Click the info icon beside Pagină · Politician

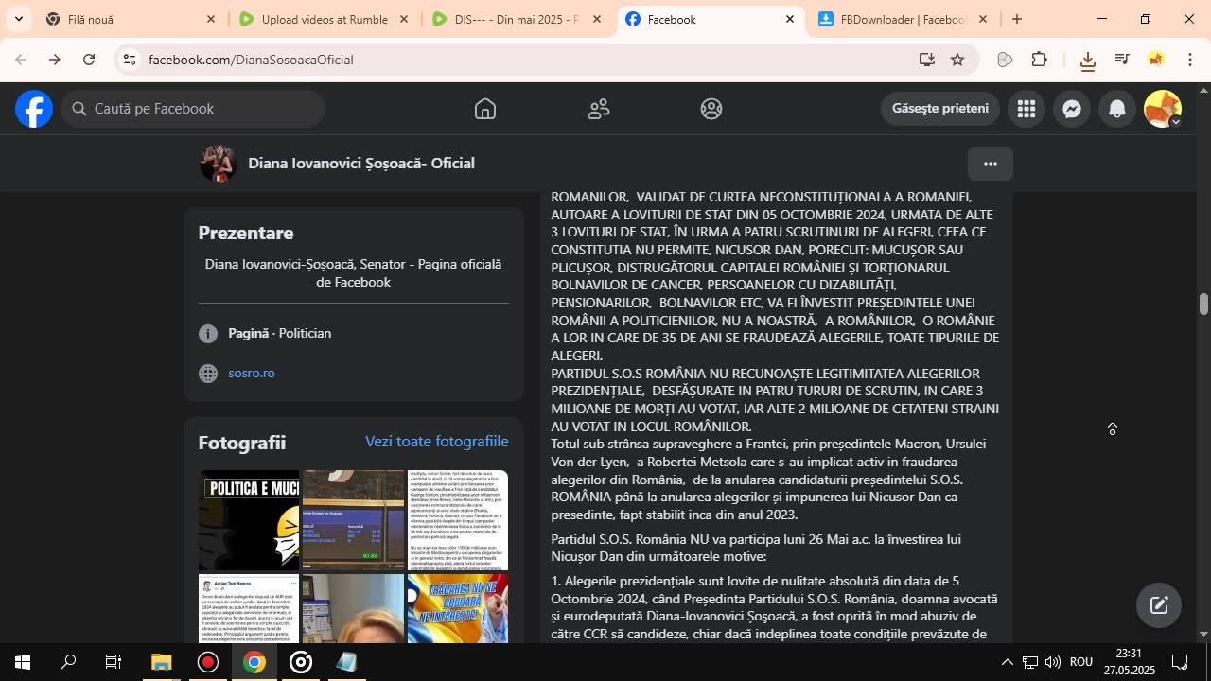click(x=208, y=334)
